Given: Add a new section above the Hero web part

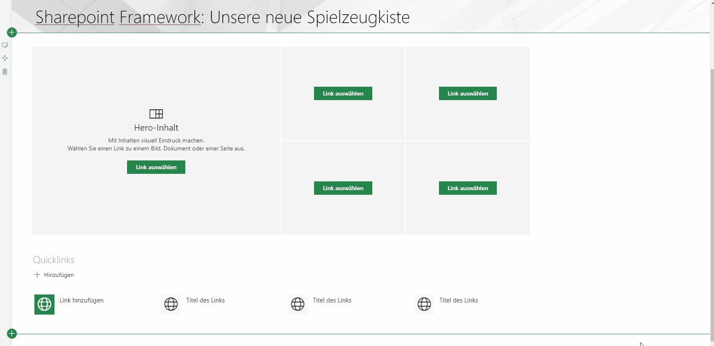Looking at the screenshot, I should click(12, 32).
